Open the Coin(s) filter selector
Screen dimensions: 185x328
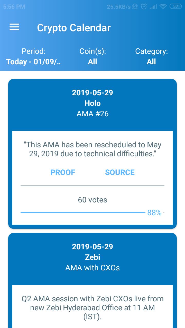(x=92, y=57)
